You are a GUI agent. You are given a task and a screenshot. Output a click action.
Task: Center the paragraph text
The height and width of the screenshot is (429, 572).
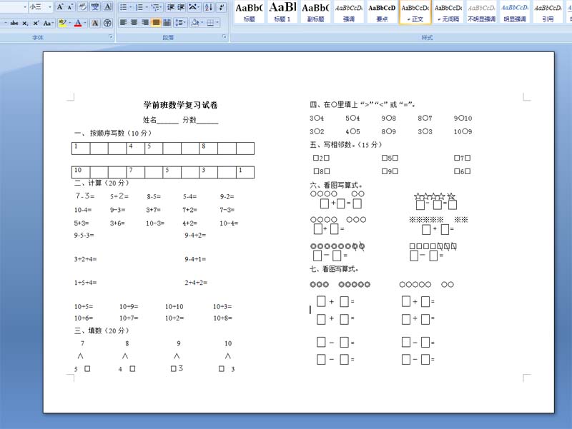click(134, 23)
